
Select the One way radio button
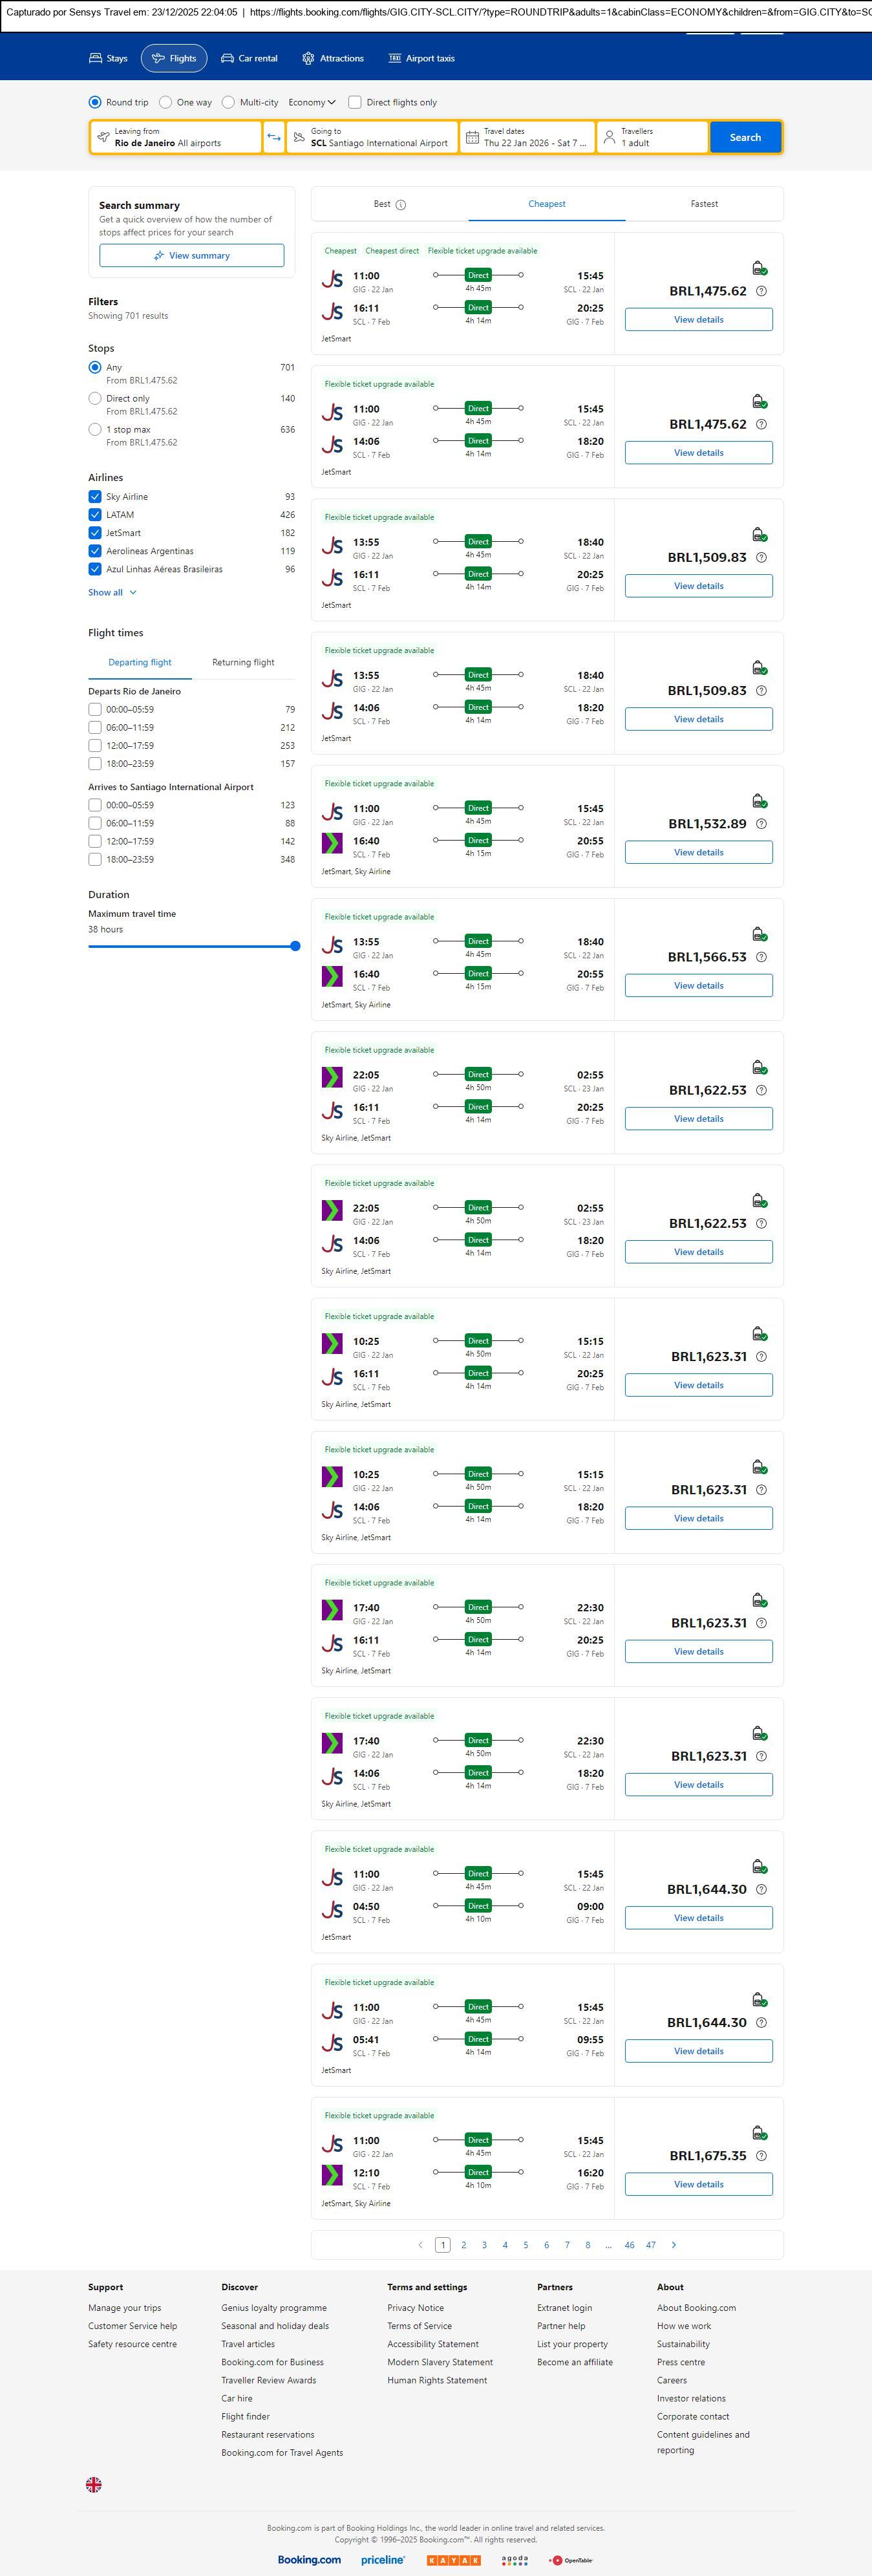166,102
